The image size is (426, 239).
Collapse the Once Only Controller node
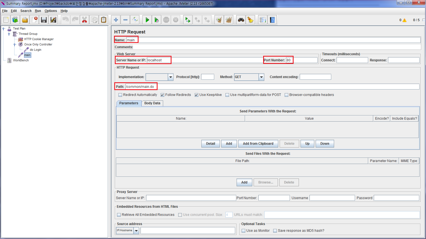click(15, 44)
